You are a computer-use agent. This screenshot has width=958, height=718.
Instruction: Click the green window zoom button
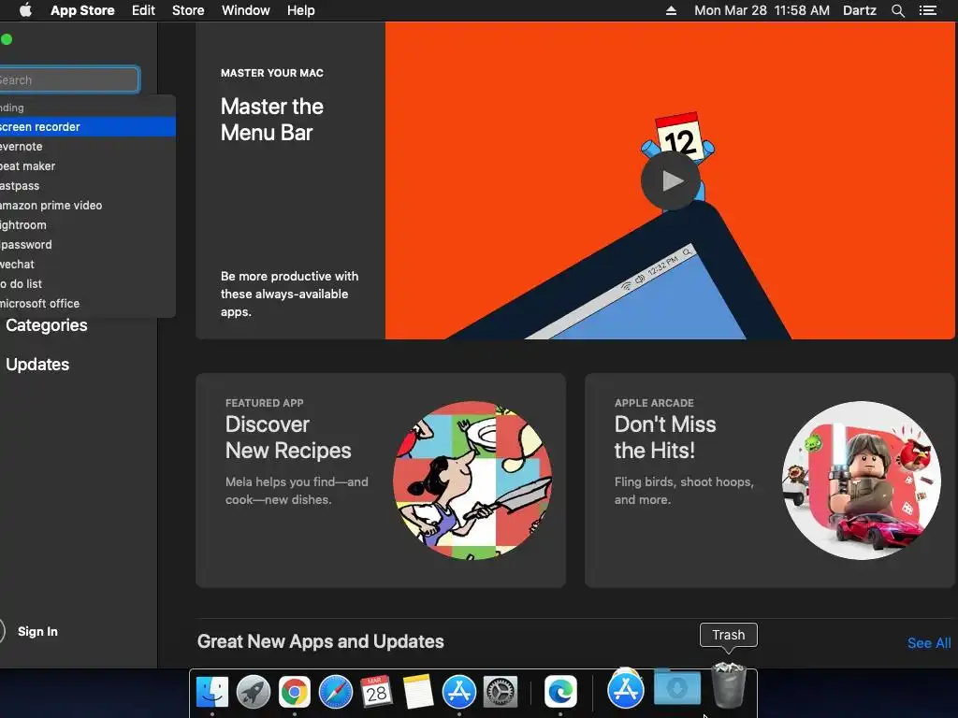7,39
